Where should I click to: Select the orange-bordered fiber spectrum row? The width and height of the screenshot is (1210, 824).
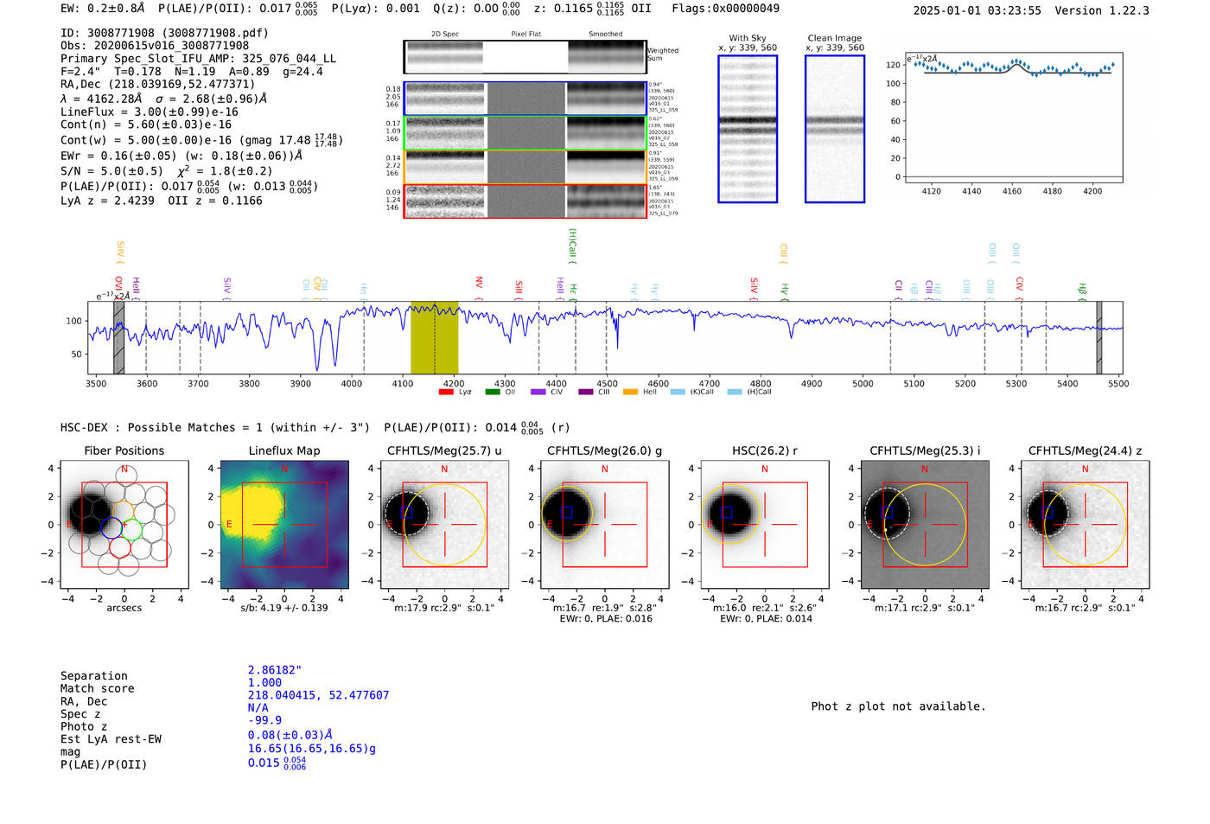click(x=525, y=167)
